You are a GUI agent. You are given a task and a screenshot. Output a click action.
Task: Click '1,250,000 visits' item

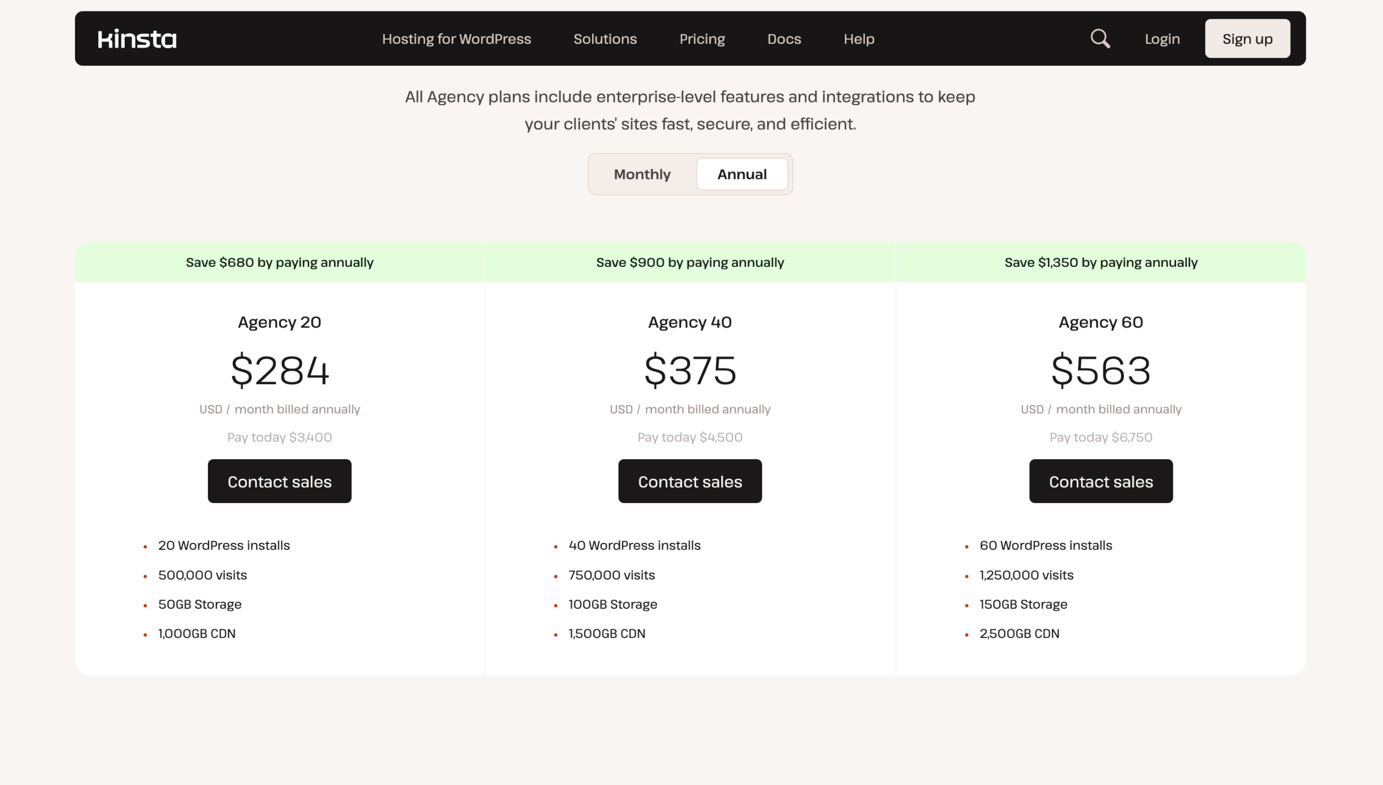(1026, 575)
